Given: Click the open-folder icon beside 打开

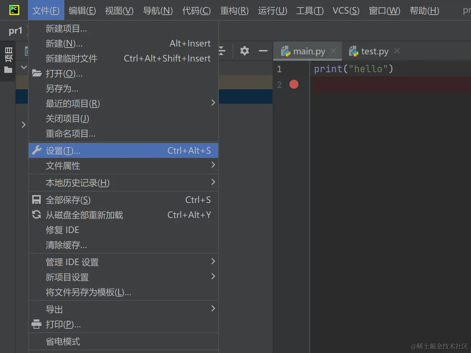Looking at the screenshot, I should point(37,73).
